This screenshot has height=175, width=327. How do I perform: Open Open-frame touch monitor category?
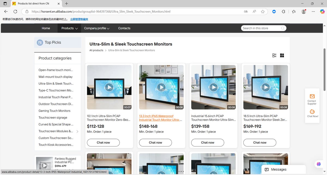pos(56,70)
